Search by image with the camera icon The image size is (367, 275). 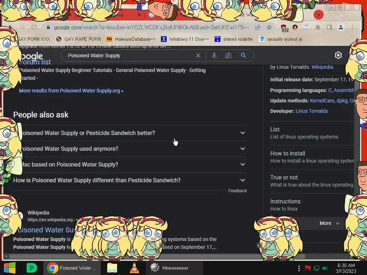click(x=228, y=56)
